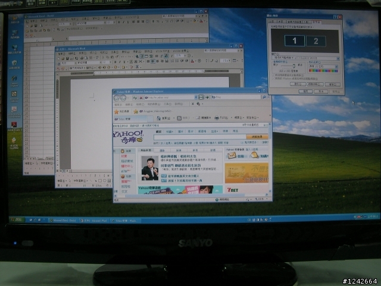The height and width of the screenshot is (286, 381).
Task: Click the fill color bucket icon in Excel
Action: click(x=195, y=21)
